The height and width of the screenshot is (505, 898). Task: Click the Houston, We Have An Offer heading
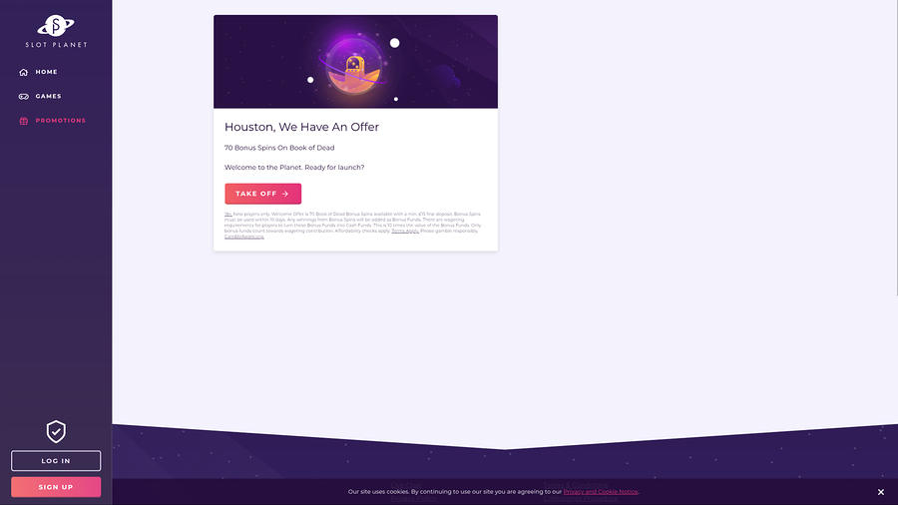coord(301,127)
